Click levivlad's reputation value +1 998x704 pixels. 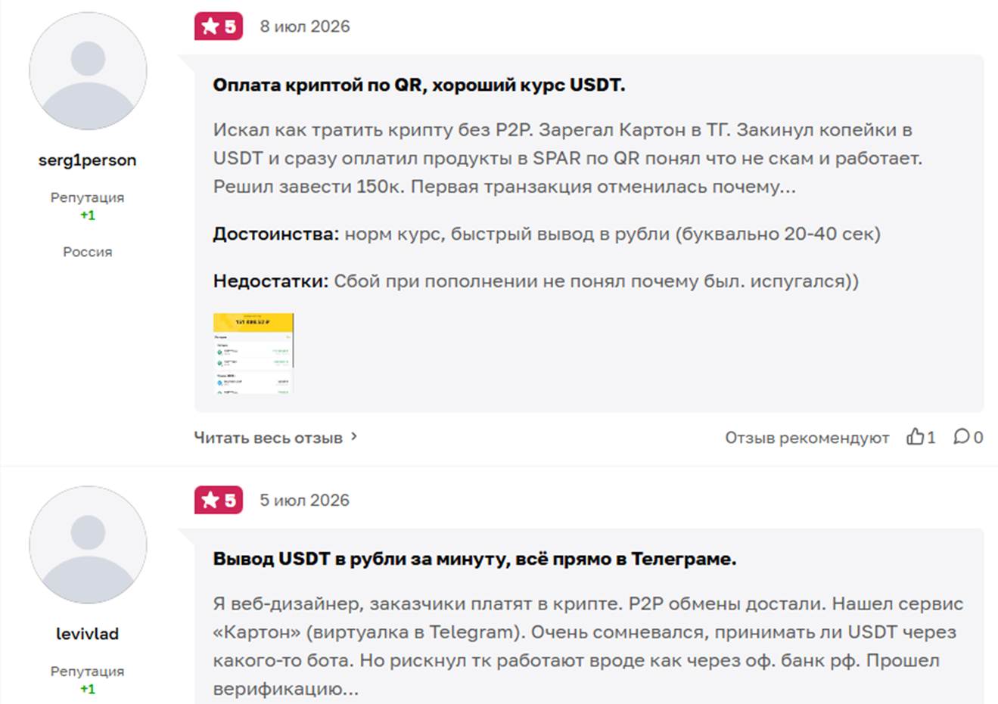click(88, 689)
